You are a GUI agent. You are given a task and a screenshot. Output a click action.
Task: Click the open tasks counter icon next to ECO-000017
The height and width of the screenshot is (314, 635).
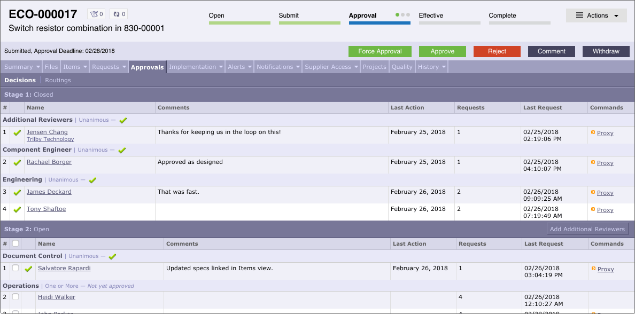(94, 14)
